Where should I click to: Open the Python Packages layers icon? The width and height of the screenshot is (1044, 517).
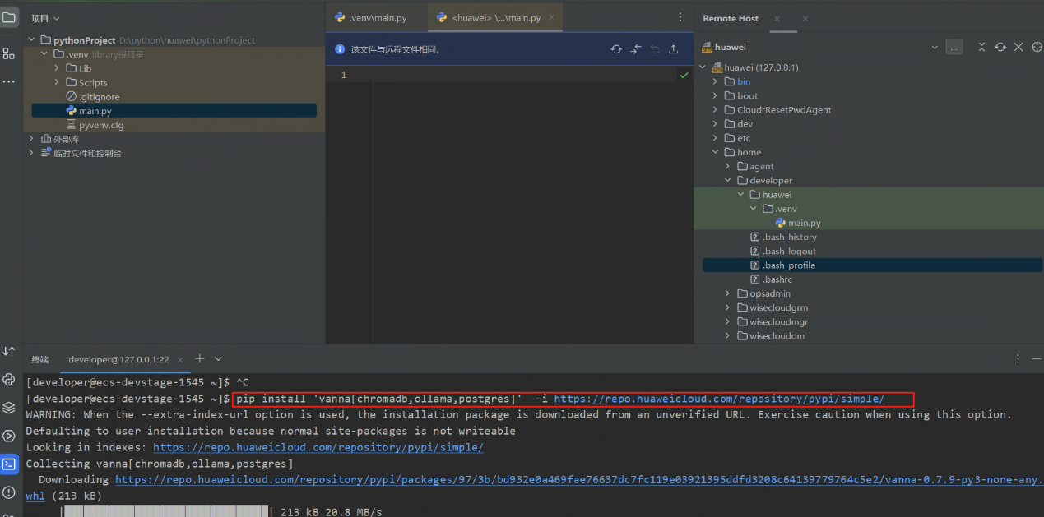[x=9, y=407]
